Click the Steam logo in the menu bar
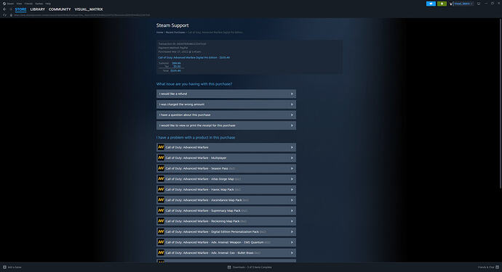 tap(4, 4)
